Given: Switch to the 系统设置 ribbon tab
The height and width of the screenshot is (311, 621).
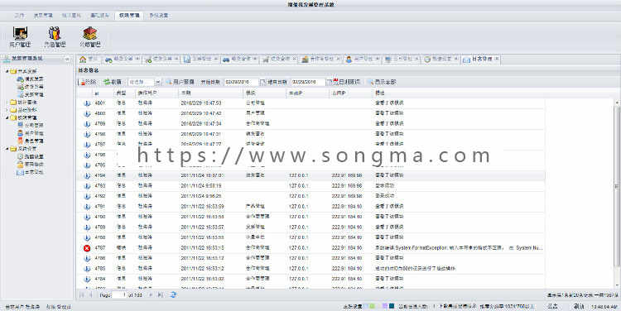Looking at the screenshot, I should (x=159, y=16).
